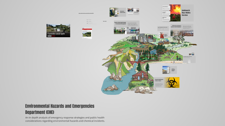Select the small grey text slide above the red-suited workers
225x126 pixels.
pyautogui.click(x=163, y=29)
